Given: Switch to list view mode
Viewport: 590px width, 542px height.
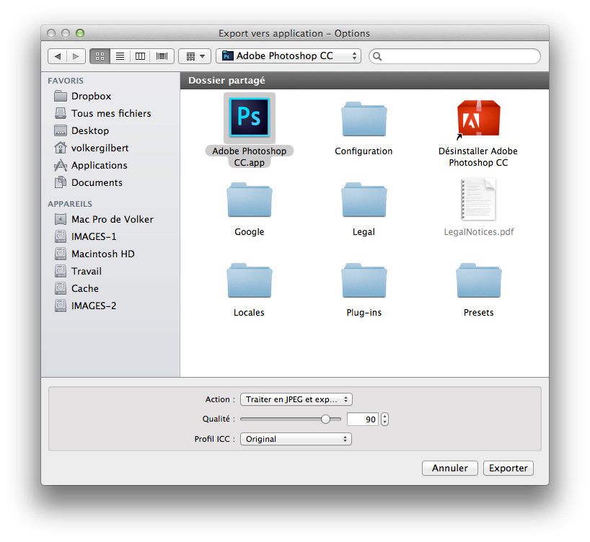Looking at the screenshot, I should pyautogui.click(x=120, y=56).
